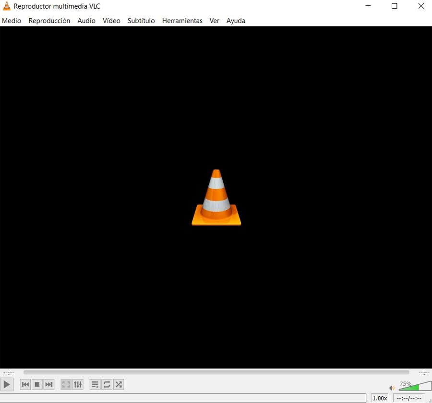Toggle fullscreen video mode
432x403 pixels.
click(x=66, y=385)
